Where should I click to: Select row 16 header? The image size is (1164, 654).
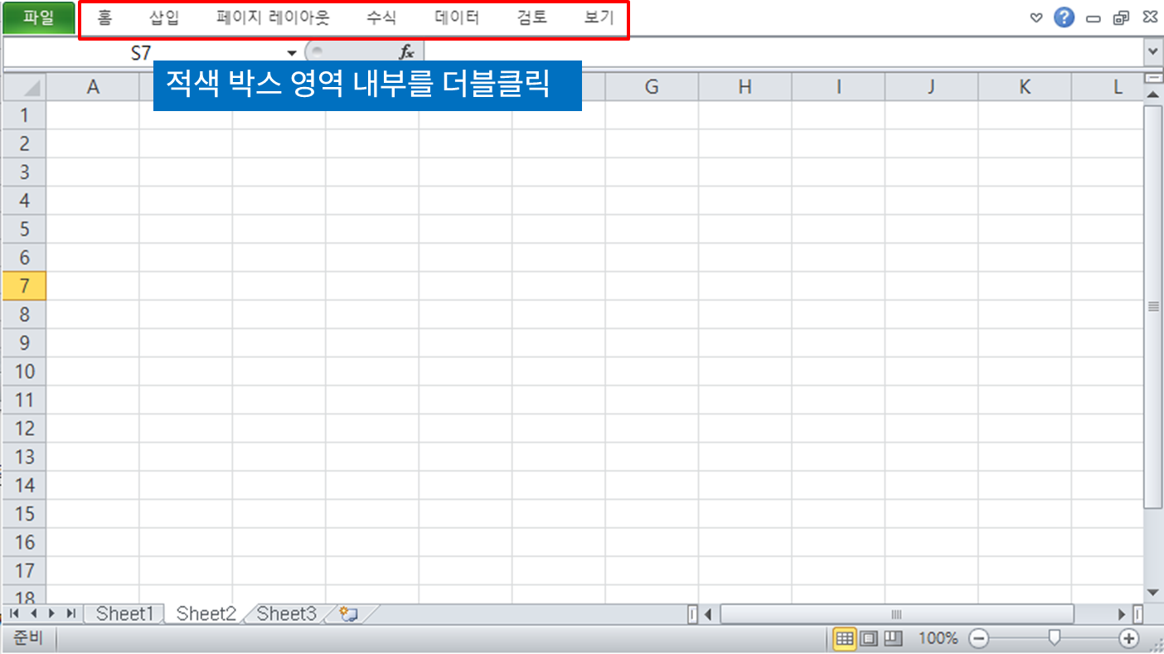click(x=25, y=542)
